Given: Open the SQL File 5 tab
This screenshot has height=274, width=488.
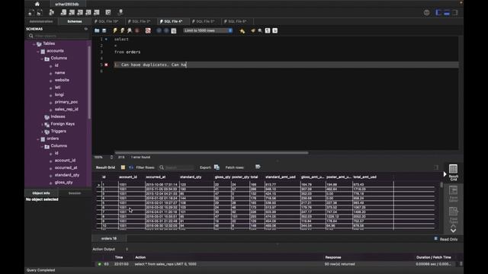Looking at the screenshot, I should 204,21.
